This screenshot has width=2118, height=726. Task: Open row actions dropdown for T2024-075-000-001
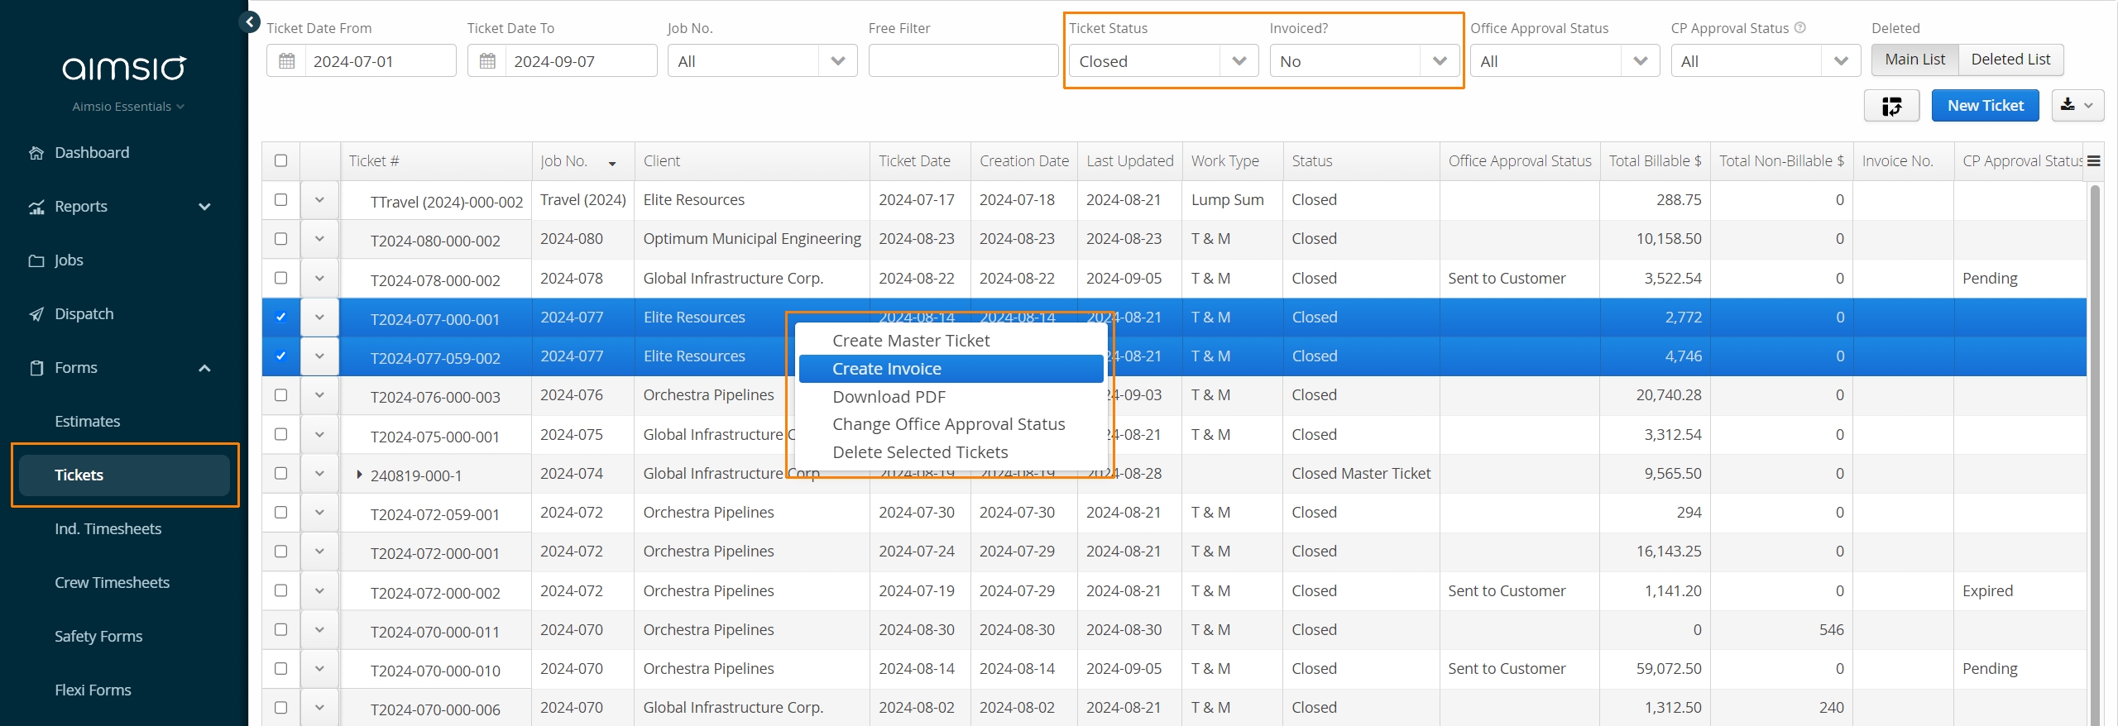tap(319, 434)
